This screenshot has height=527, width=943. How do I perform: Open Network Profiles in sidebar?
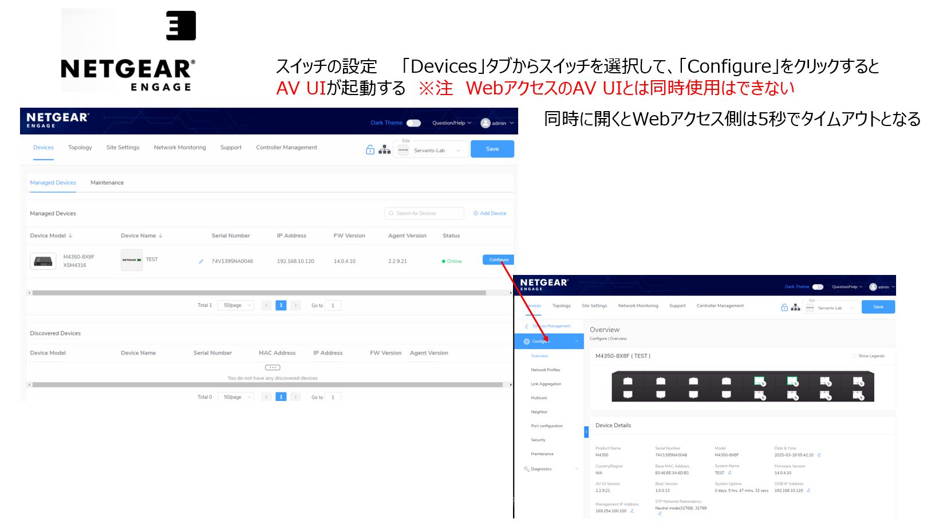pyautogui.click(x=546, y=370)
